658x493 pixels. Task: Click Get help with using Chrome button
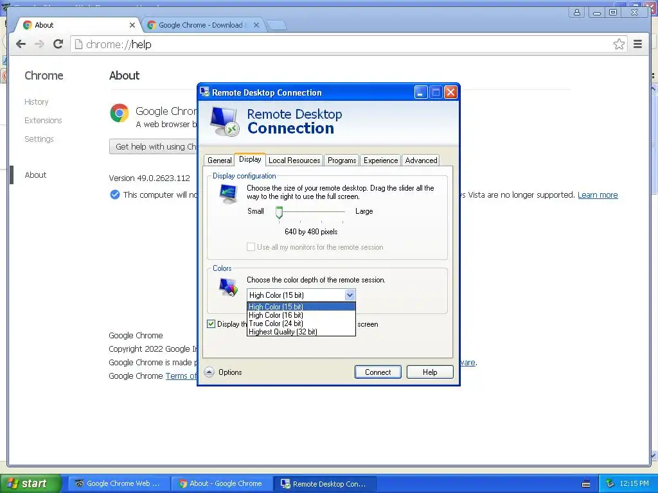pyautogui.click(x=154, y=147)
